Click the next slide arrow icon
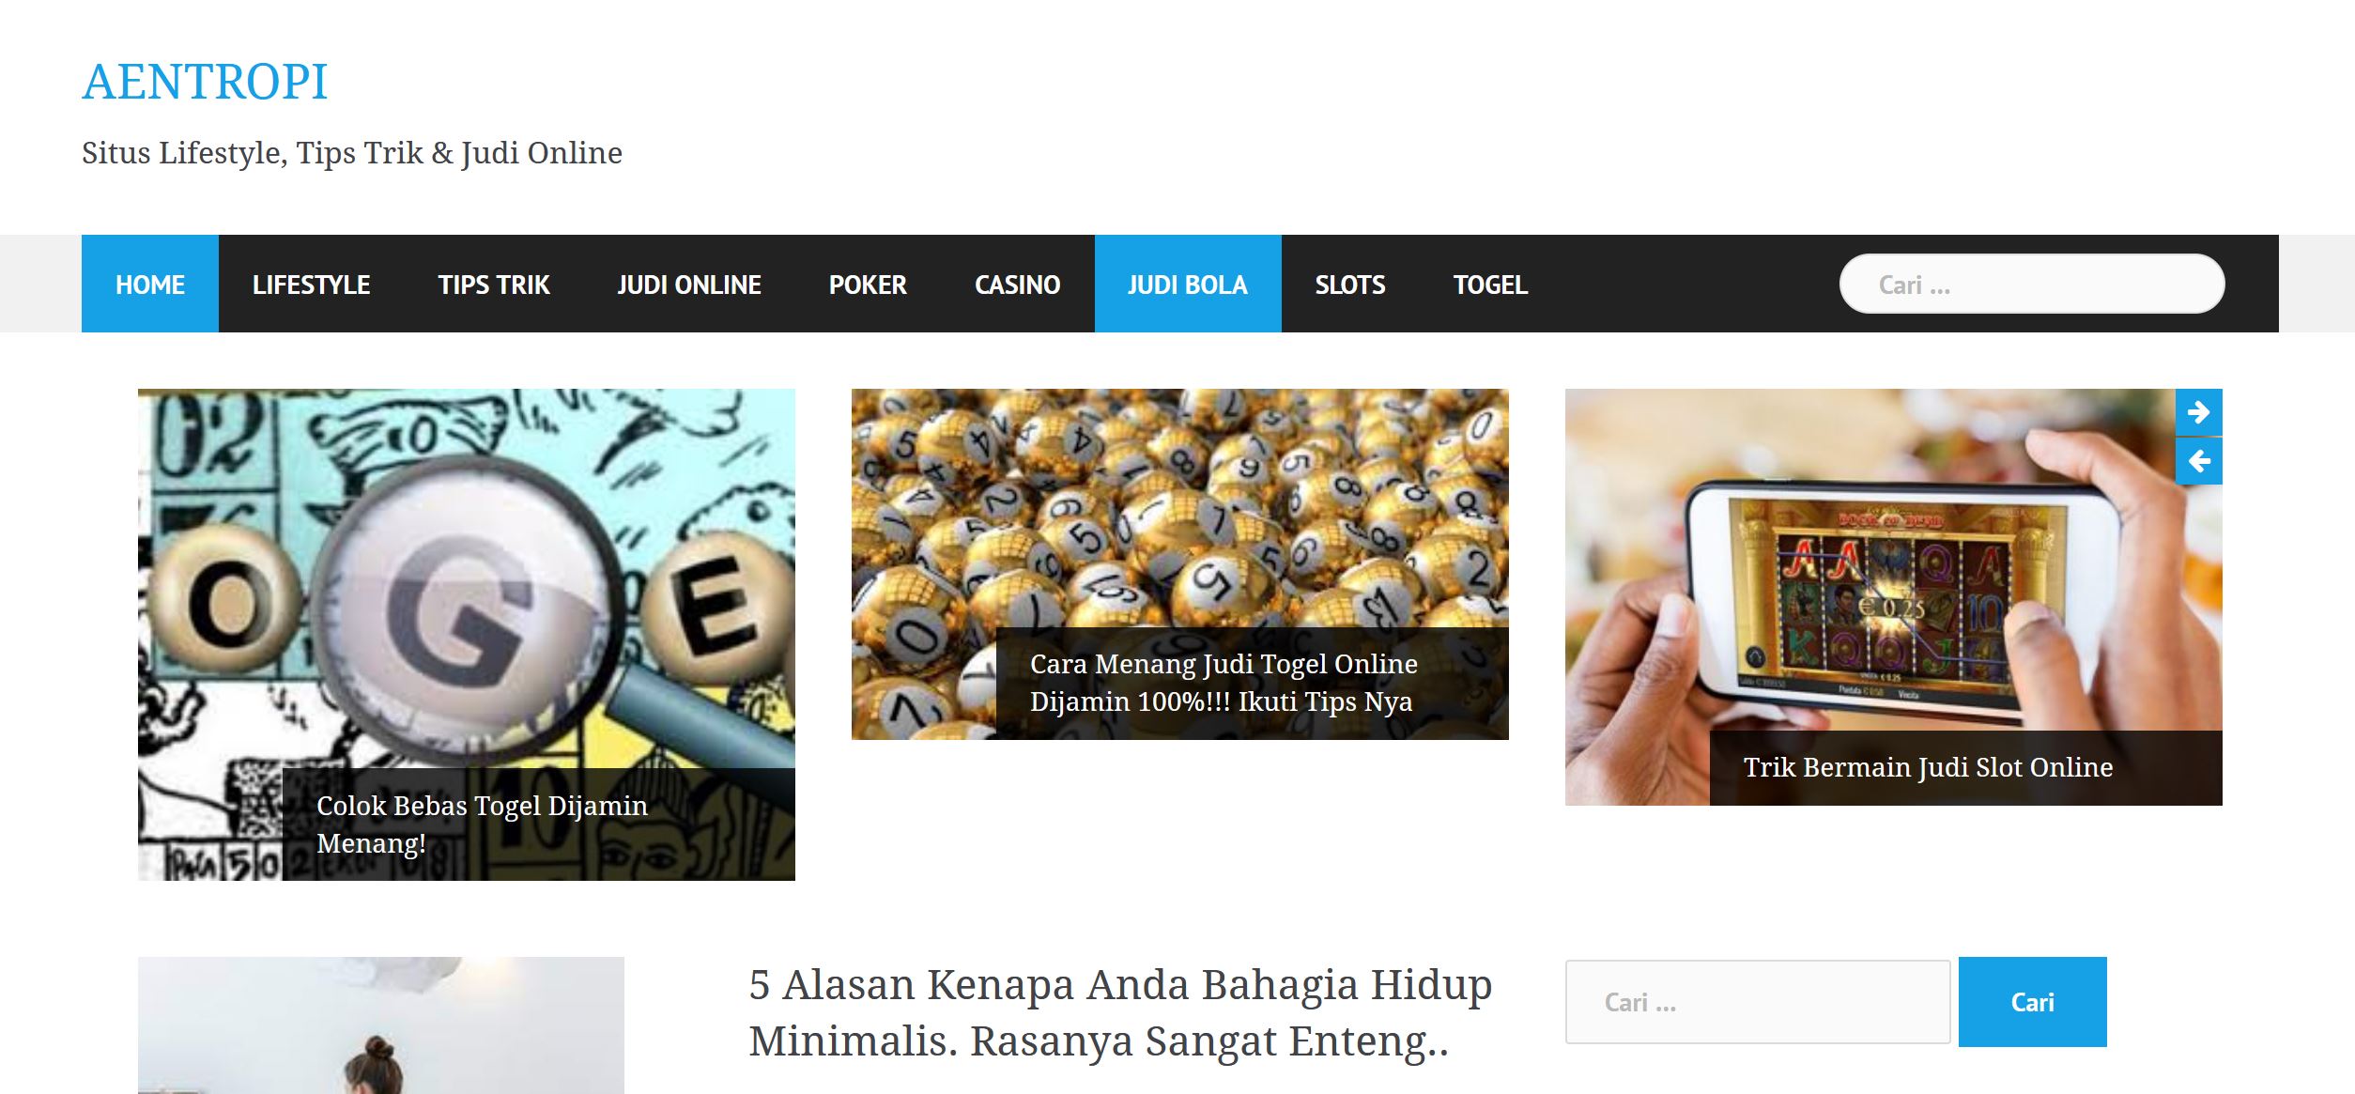Screen dimensions: 2355x1094 coord(2198,412)
